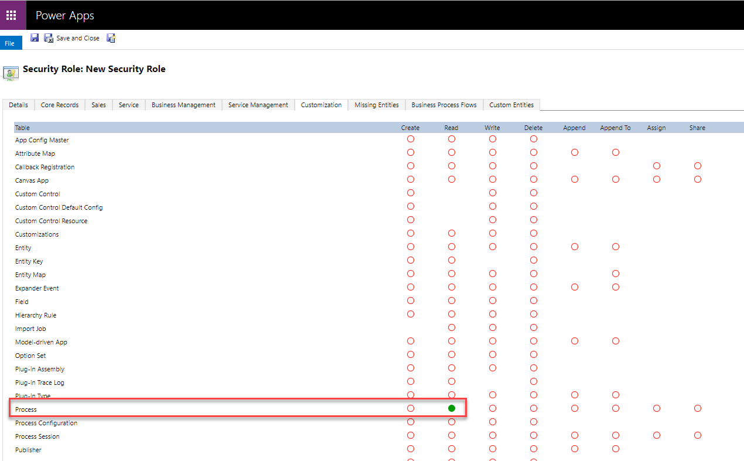The height and width of the screenshot is (461, 744).
Task: Open the Power Apps app launcher waffle
Action: [11, 15]
